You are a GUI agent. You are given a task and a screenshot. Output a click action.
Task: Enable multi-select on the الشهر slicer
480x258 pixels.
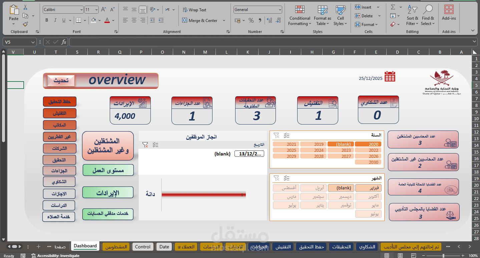pyautogui.click(x=286, y=178)
